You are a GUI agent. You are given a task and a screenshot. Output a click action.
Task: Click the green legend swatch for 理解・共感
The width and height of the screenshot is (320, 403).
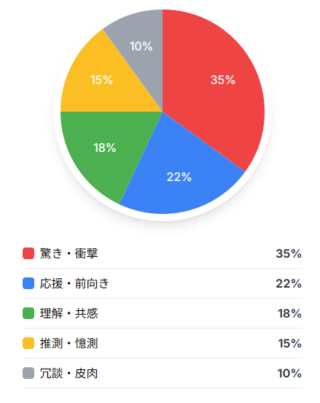[x=28, y=313]
